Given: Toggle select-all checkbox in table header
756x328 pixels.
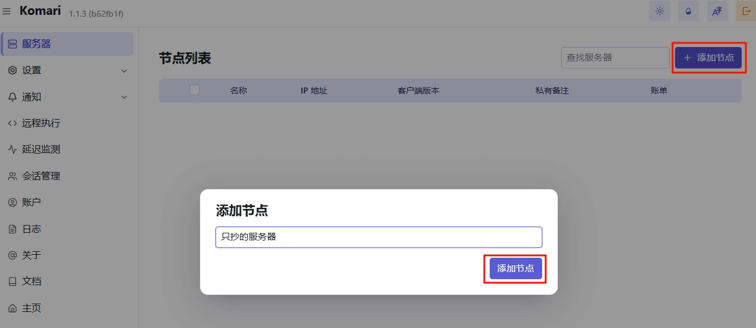Looking at the screenshot, I should pyautogui.click(x=194, y=90).
